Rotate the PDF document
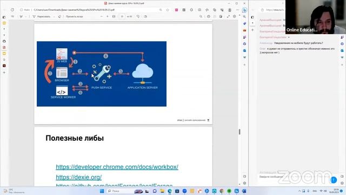346x195 pixels. click(x=138, y=16)
